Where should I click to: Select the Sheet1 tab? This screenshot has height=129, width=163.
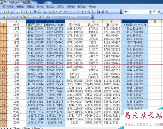click(18, 128)
